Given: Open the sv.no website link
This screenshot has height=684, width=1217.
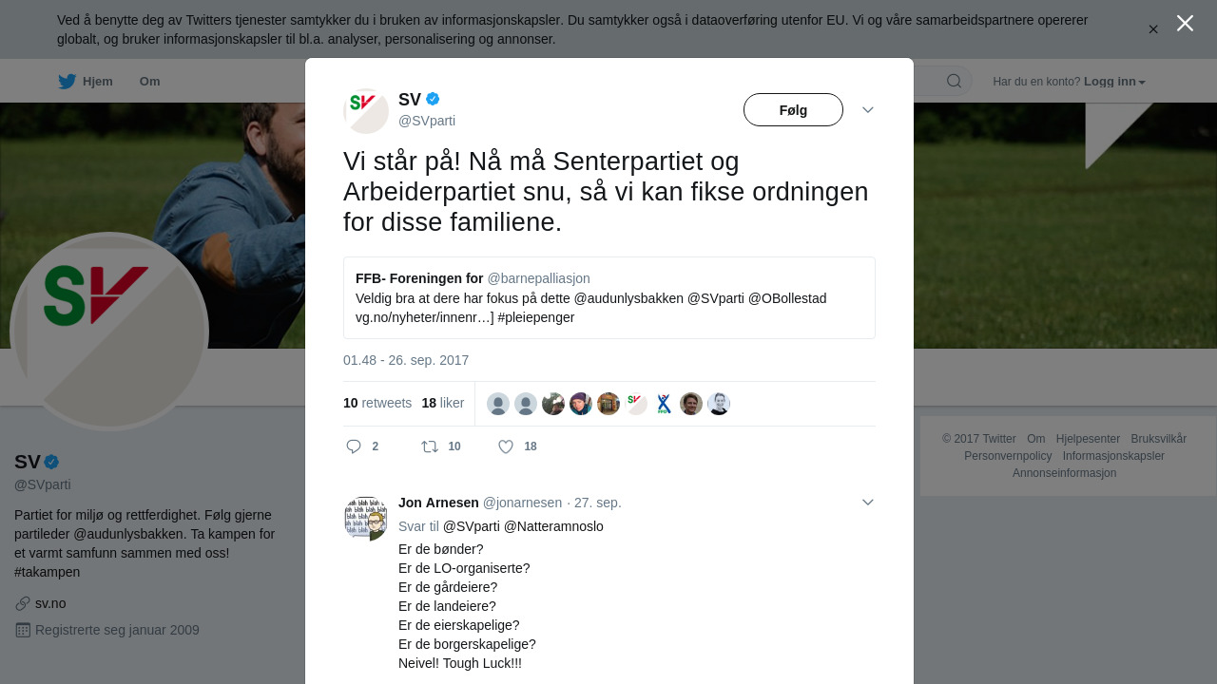Looking at the screenshot, I should click(x=50, y=603).
